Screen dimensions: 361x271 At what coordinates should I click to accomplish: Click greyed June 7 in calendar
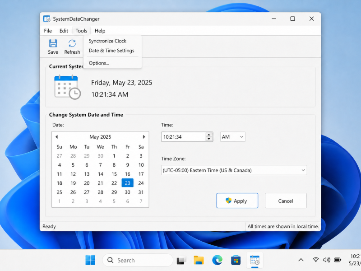[x=141, y=201]
